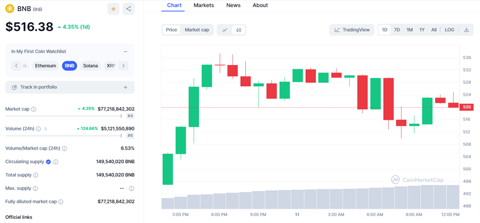480x223 pixels.
Task: Click the info icon next to Market cap
Action: click(x=34, y=109)
